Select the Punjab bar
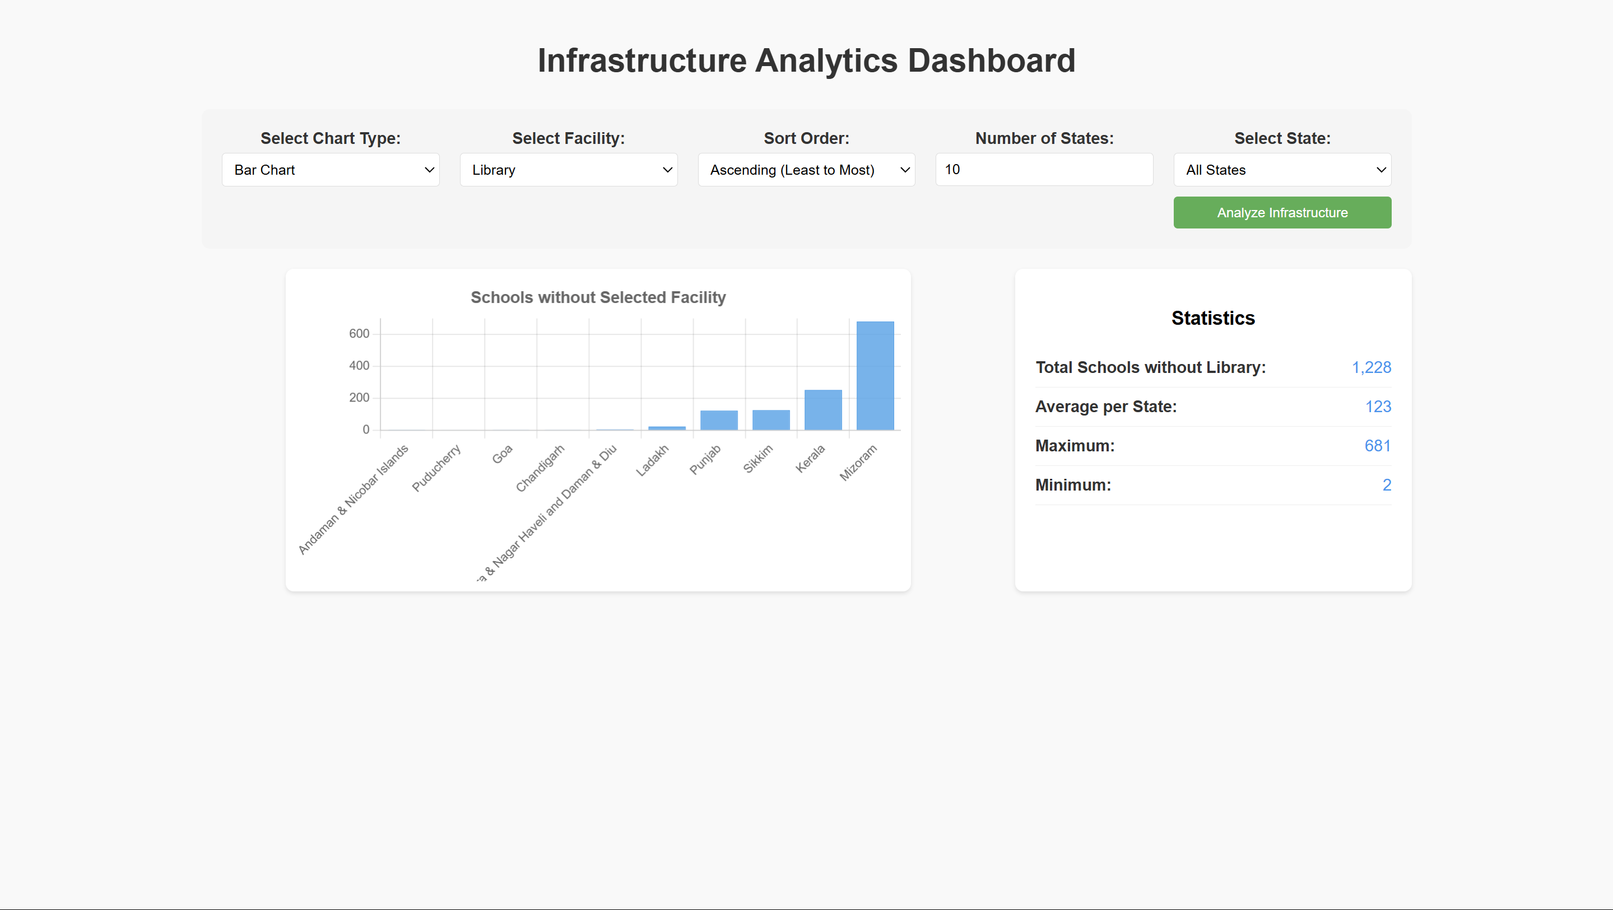The image size is (1613, 910). pyautogui.click(x=719, y=420)
